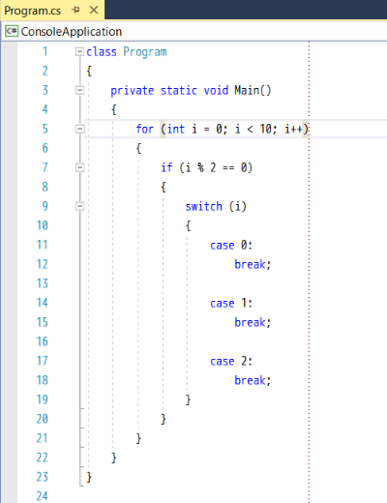387x503 pixels.
Task: Click line number 13 in the margin
Action: point(43,283)
